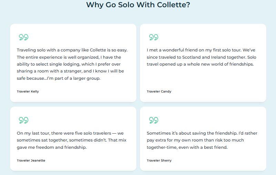The width and height of the screenshot is (276, 175).
Task: Click the quote icon above Kelly's testimonial
Action: click(x=23, y=37)
